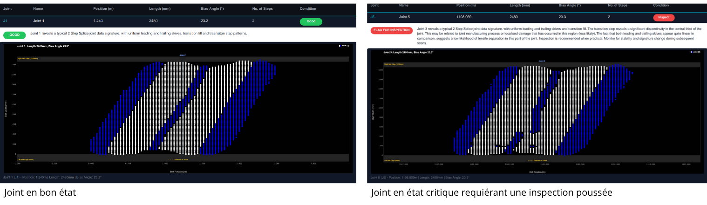Sort left table by Position (m) header
The height and width of the screenshot is (205, 707).
103,8
